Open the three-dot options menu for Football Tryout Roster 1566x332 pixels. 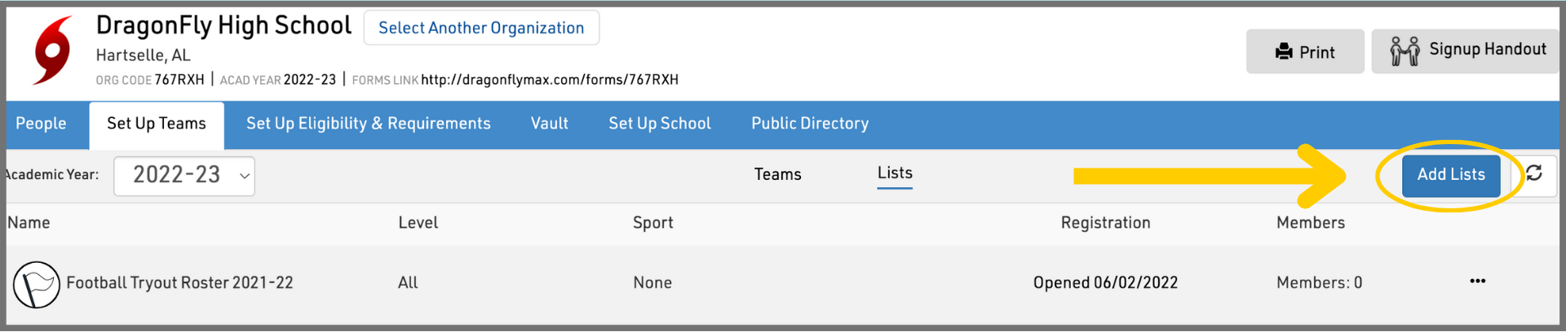[1477, 282]
